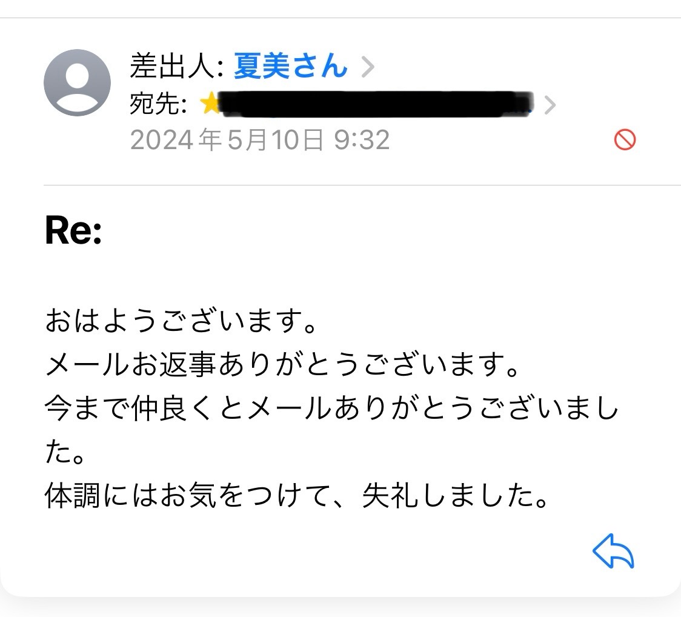The height and width of the screenshot is (617, 681).
Task: Tap the redacted recipient address
Action: point(376,104)
